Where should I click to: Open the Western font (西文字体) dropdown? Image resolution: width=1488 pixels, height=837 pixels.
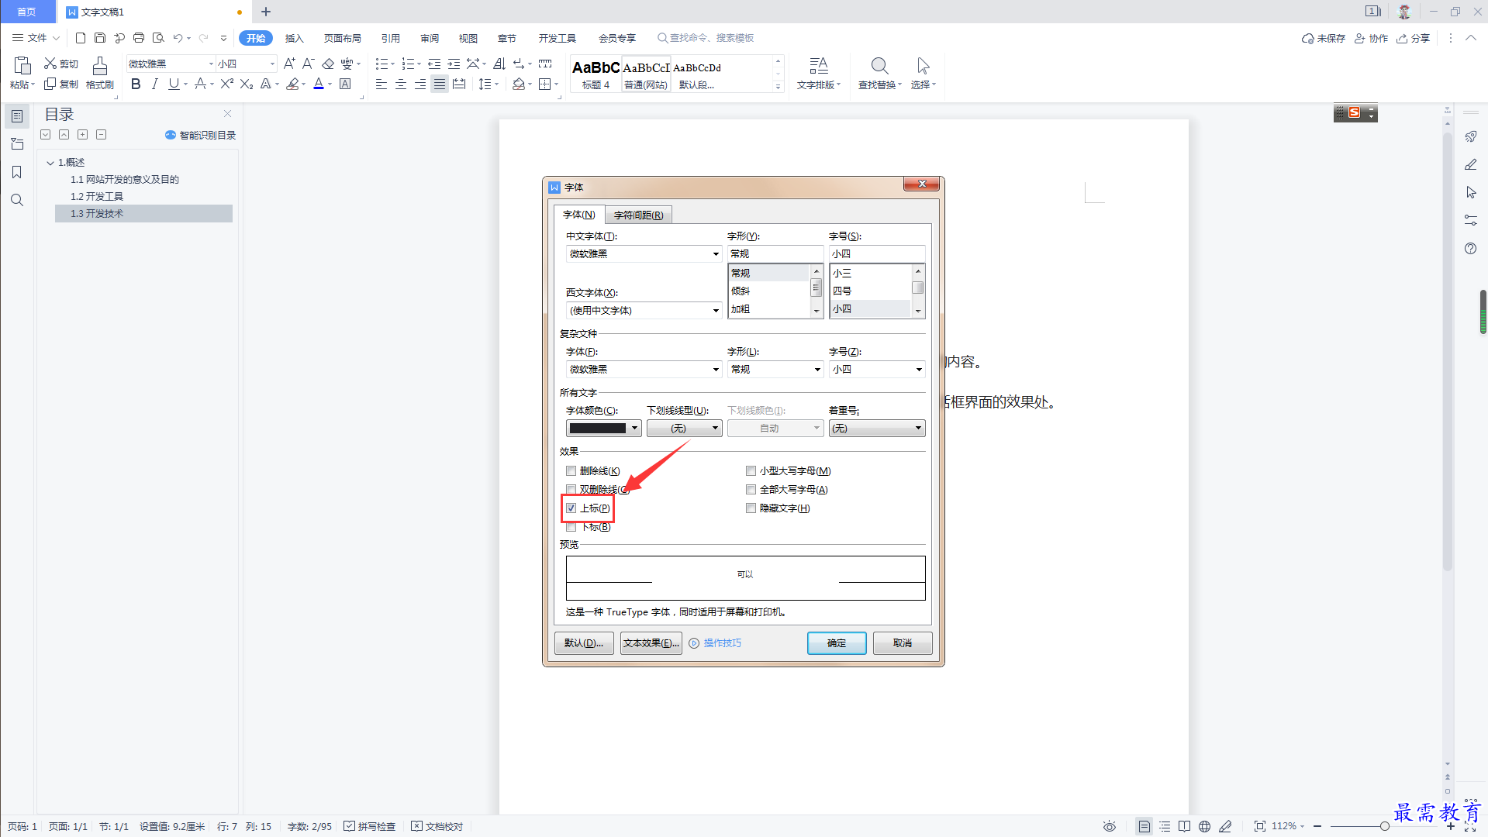coord(716,311)
